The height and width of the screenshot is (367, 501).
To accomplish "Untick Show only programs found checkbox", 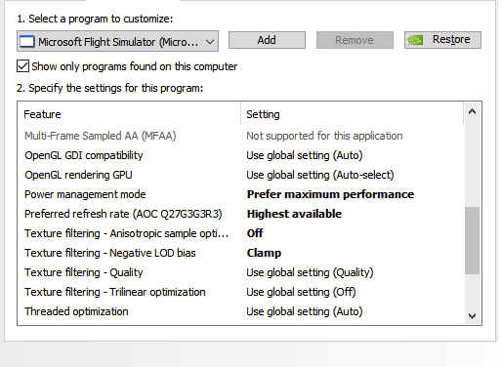I will pyautogui.click(x=22, y=66).
